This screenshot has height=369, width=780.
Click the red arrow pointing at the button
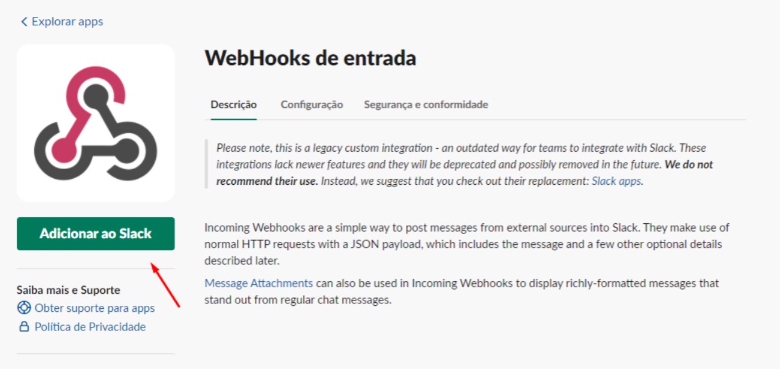point(165,285)
